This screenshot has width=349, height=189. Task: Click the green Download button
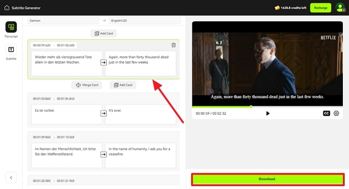[x=267, y=179]
